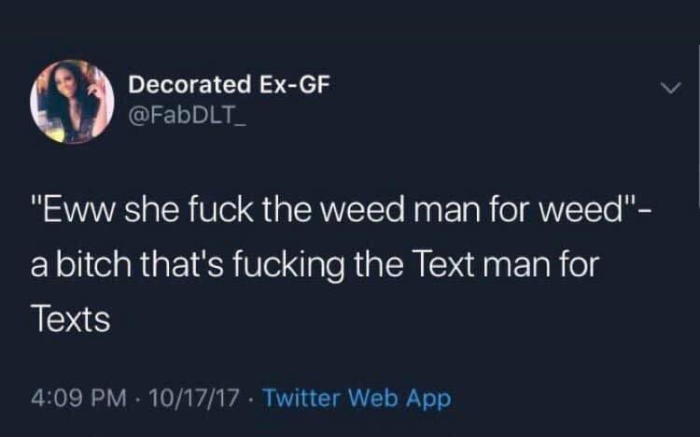This screenshot has height=437, width=700.
Task: Click the word "Decorated" in the display name
Action: (189, 84)
